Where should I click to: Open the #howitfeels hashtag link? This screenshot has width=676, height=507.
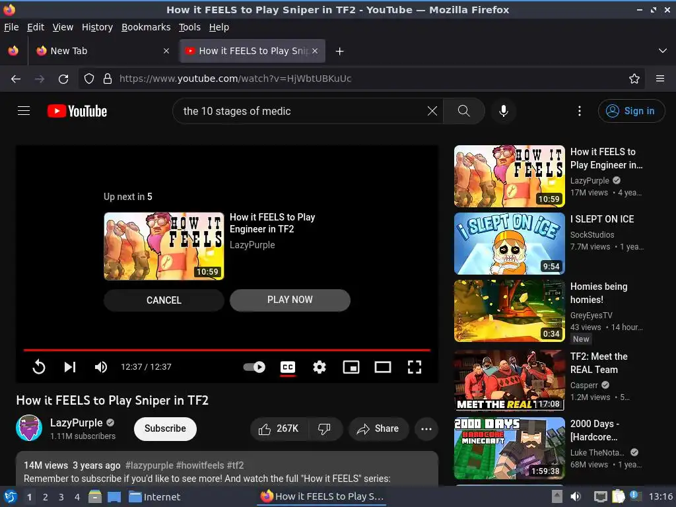(200, 465)
